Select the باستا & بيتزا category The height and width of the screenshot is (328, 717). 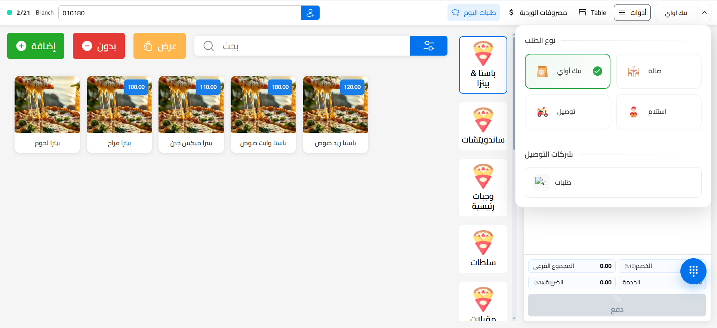(483, 65)
